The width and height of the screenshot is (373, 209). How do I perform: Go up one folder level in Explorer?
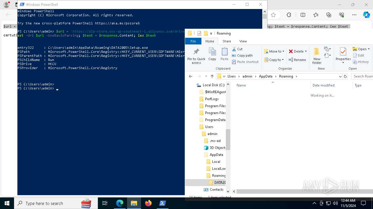tap(212, 76)
